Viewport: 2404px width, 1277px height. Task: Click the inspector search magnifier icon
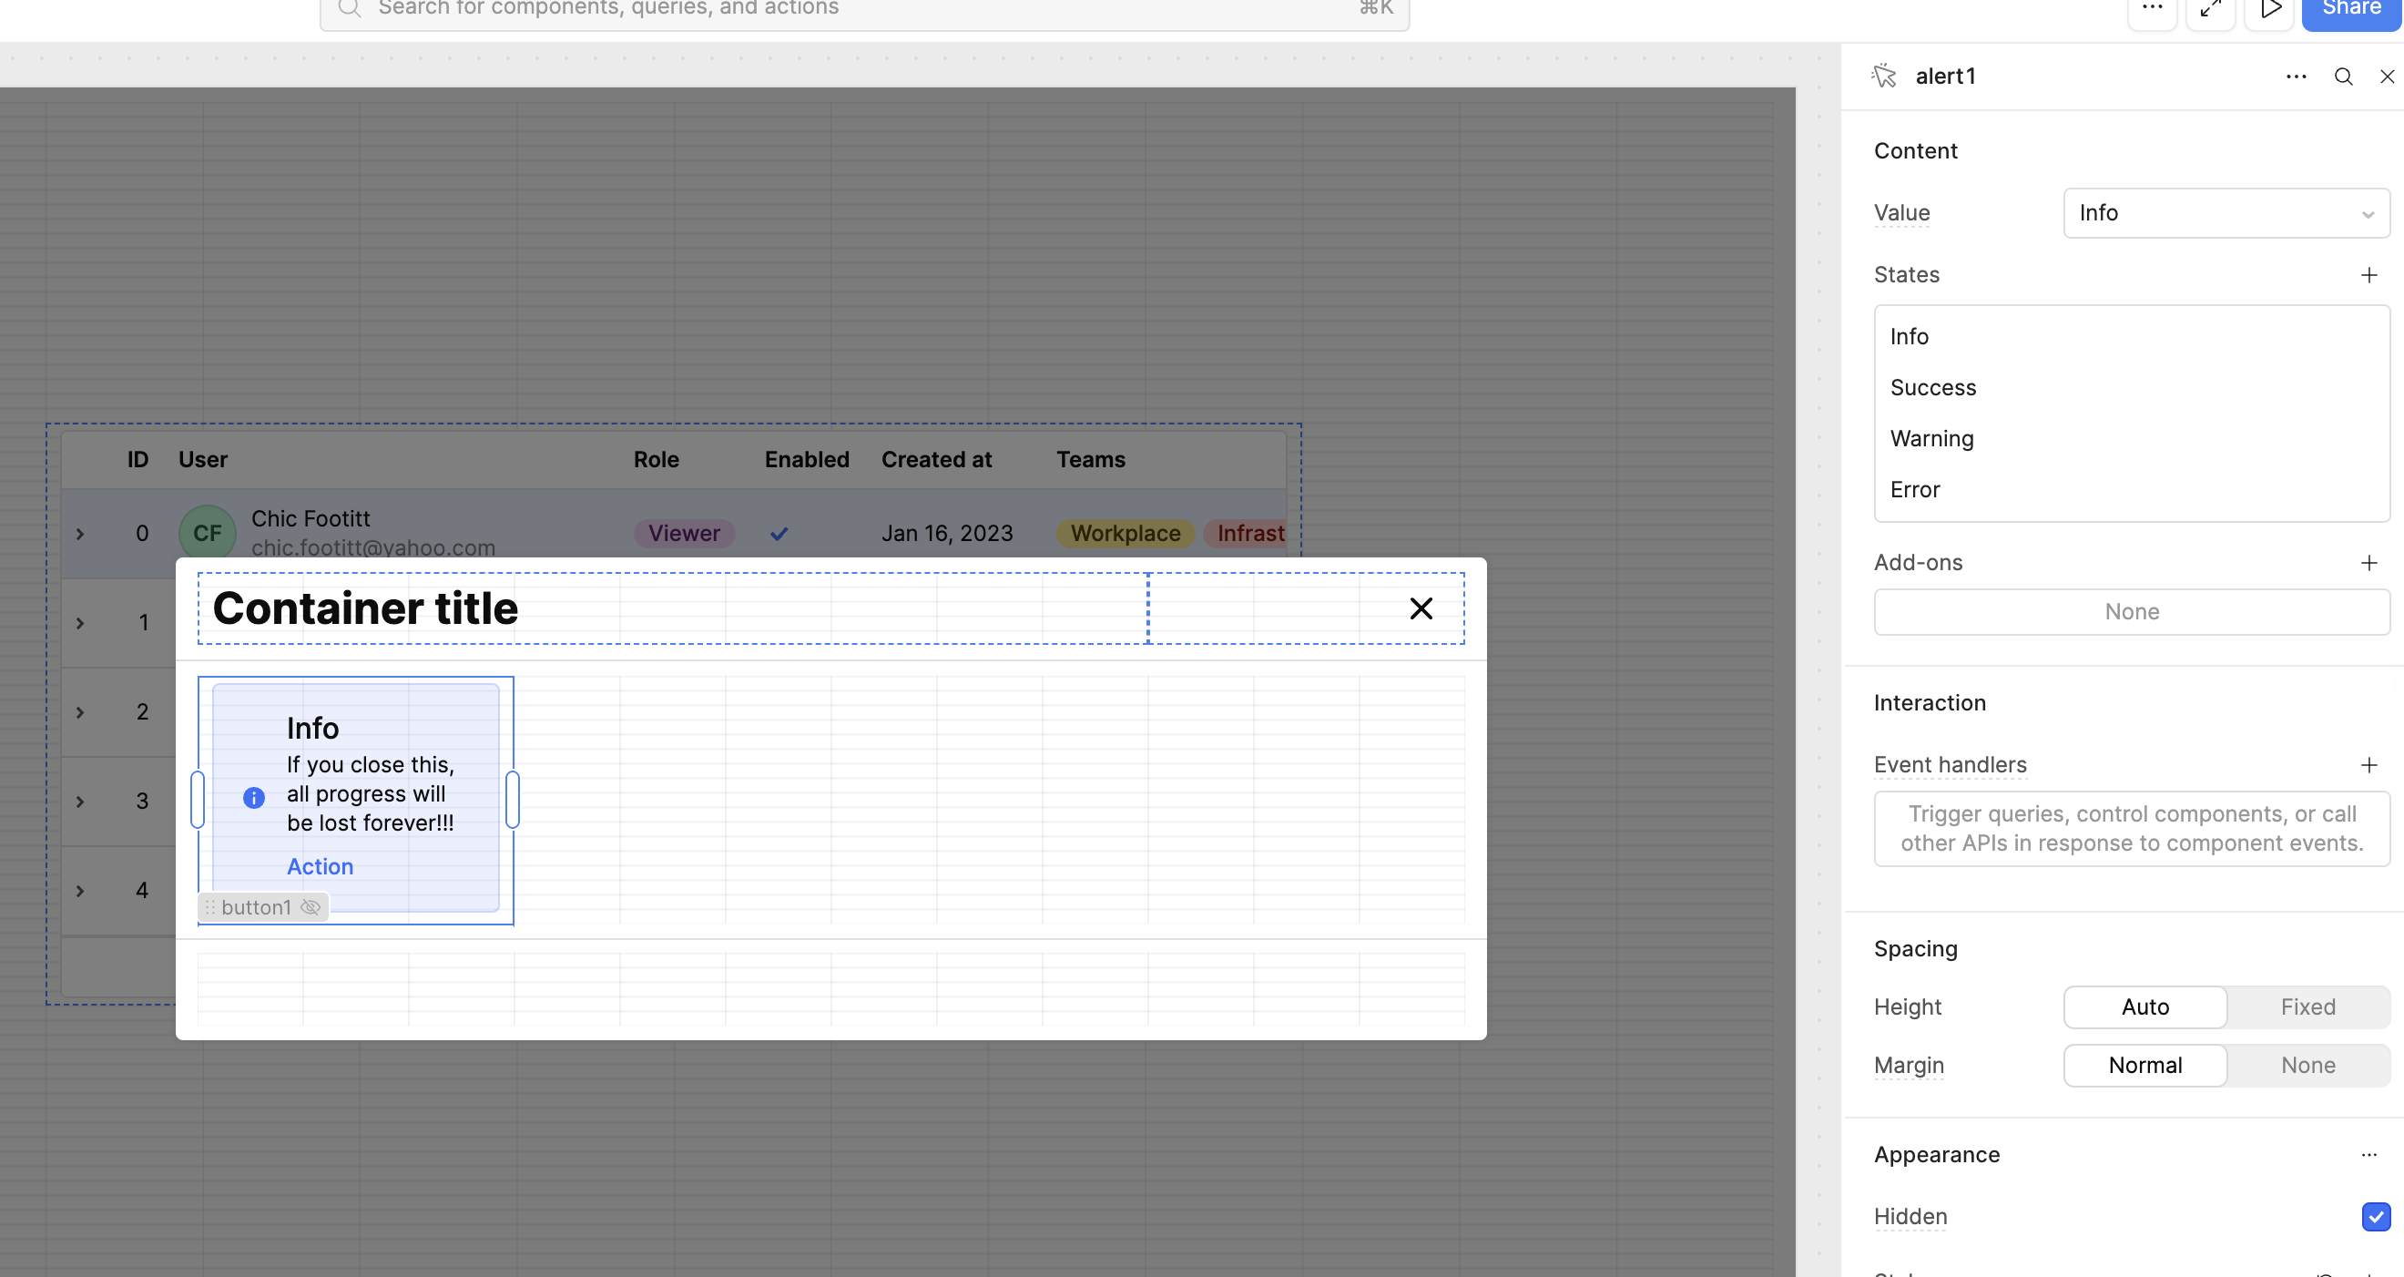point(2343,77)
